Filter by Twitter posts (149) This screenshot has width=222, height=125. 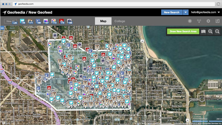[x=22, y=21]
